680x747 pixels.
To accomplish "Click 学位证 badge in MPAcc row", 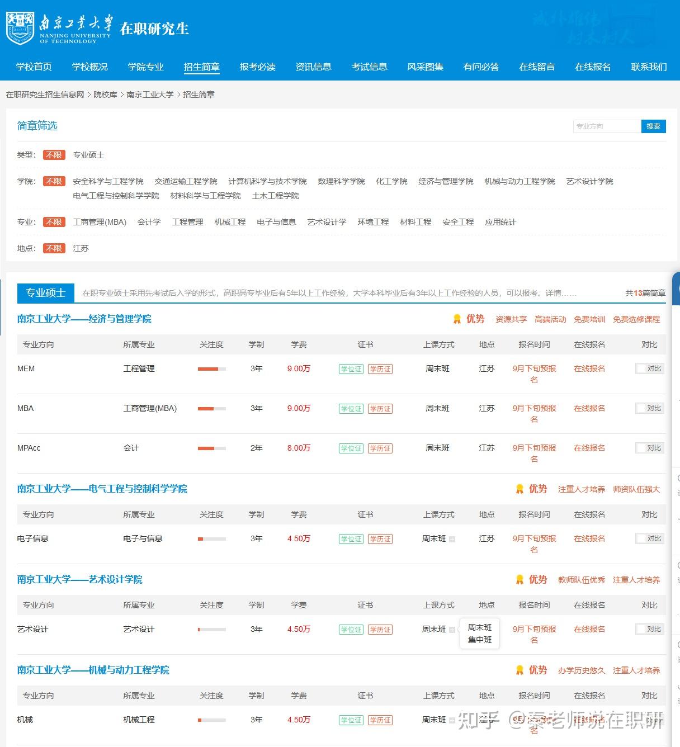I will 351,448.
